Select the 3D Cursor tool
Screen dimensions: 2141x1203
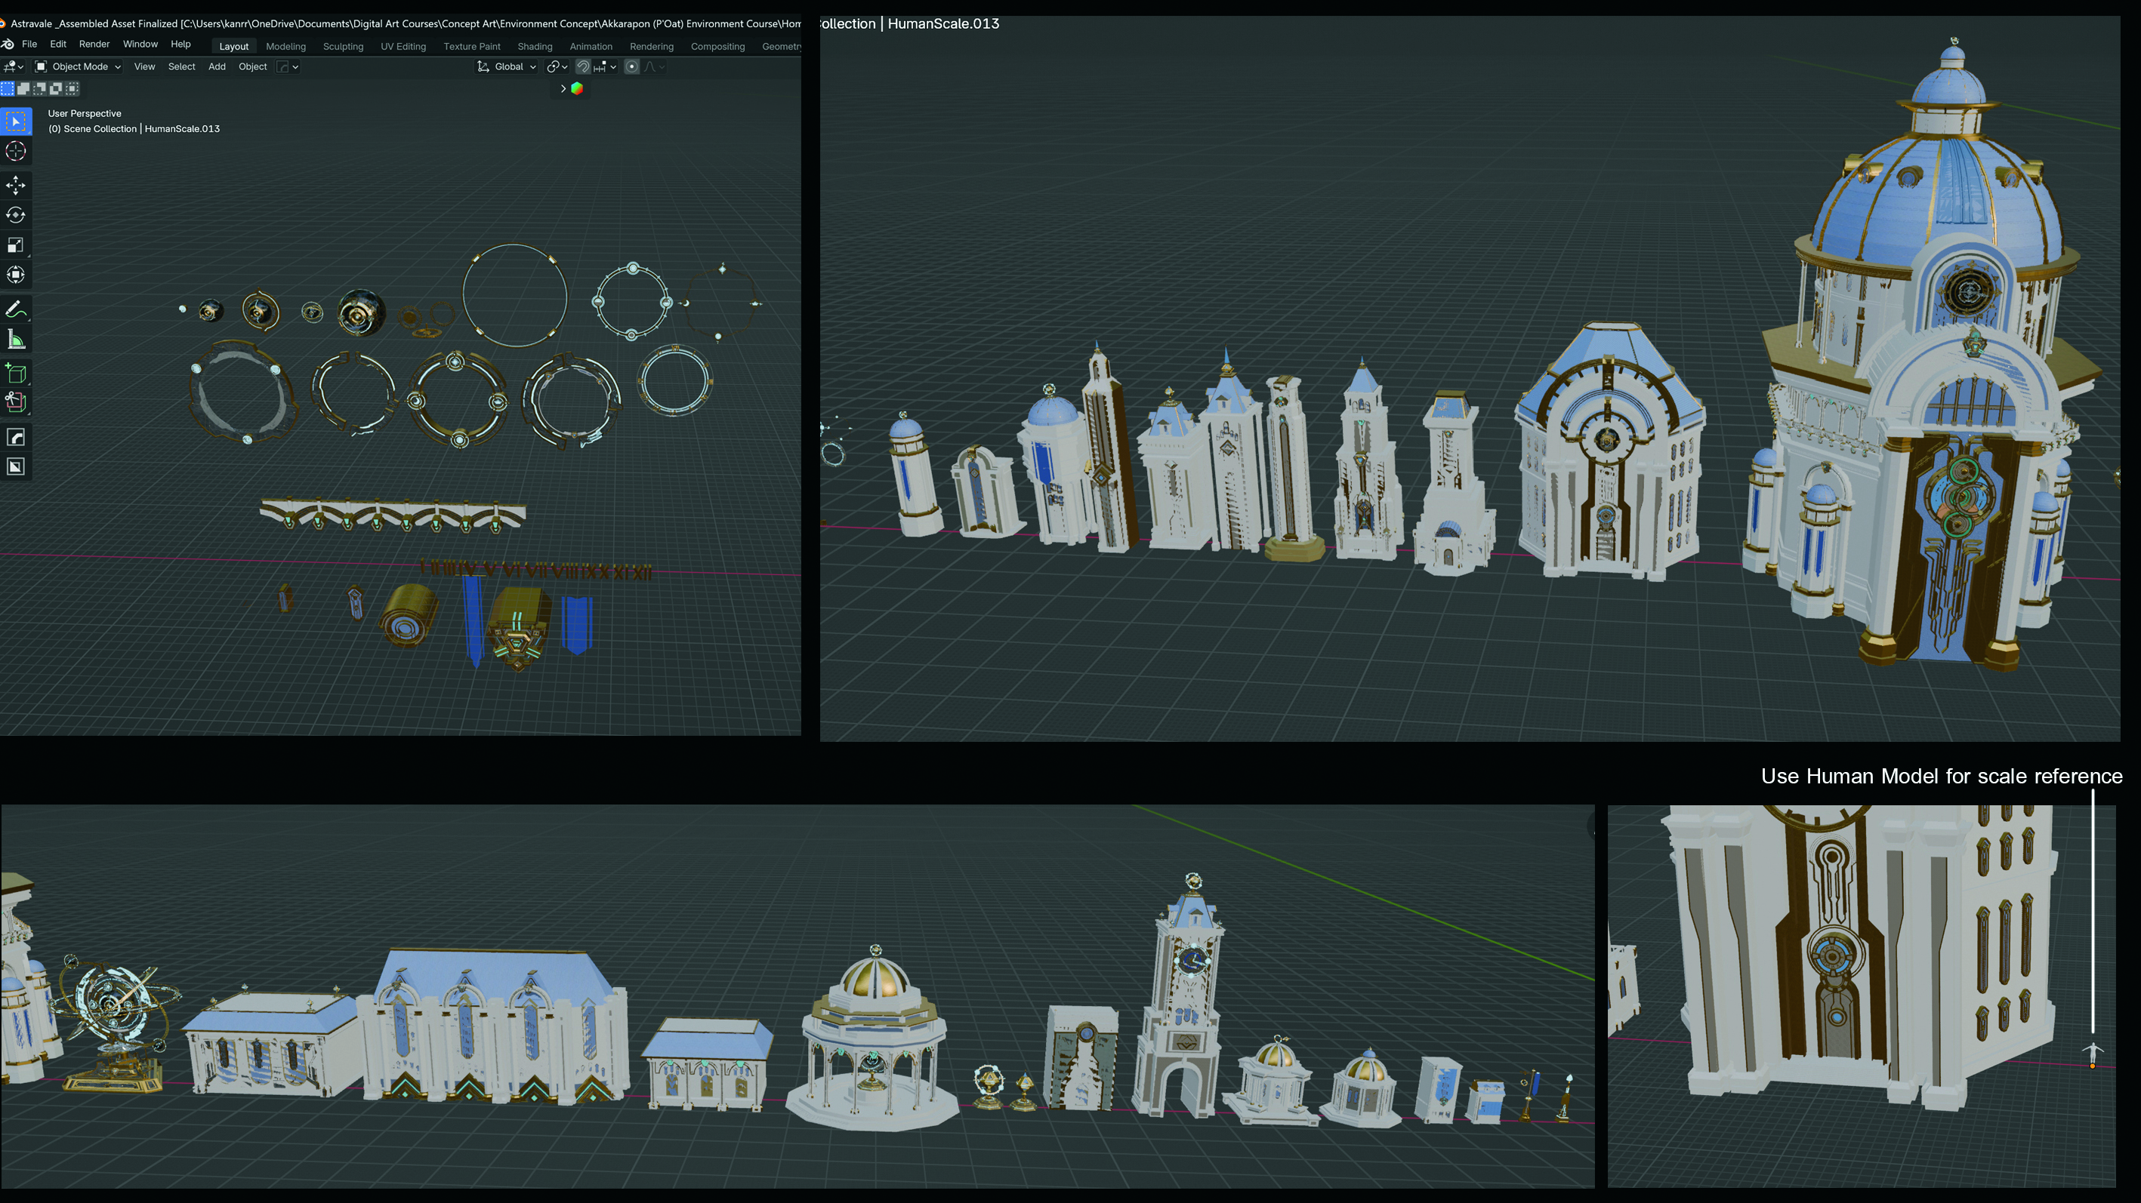tap(16, 151)
